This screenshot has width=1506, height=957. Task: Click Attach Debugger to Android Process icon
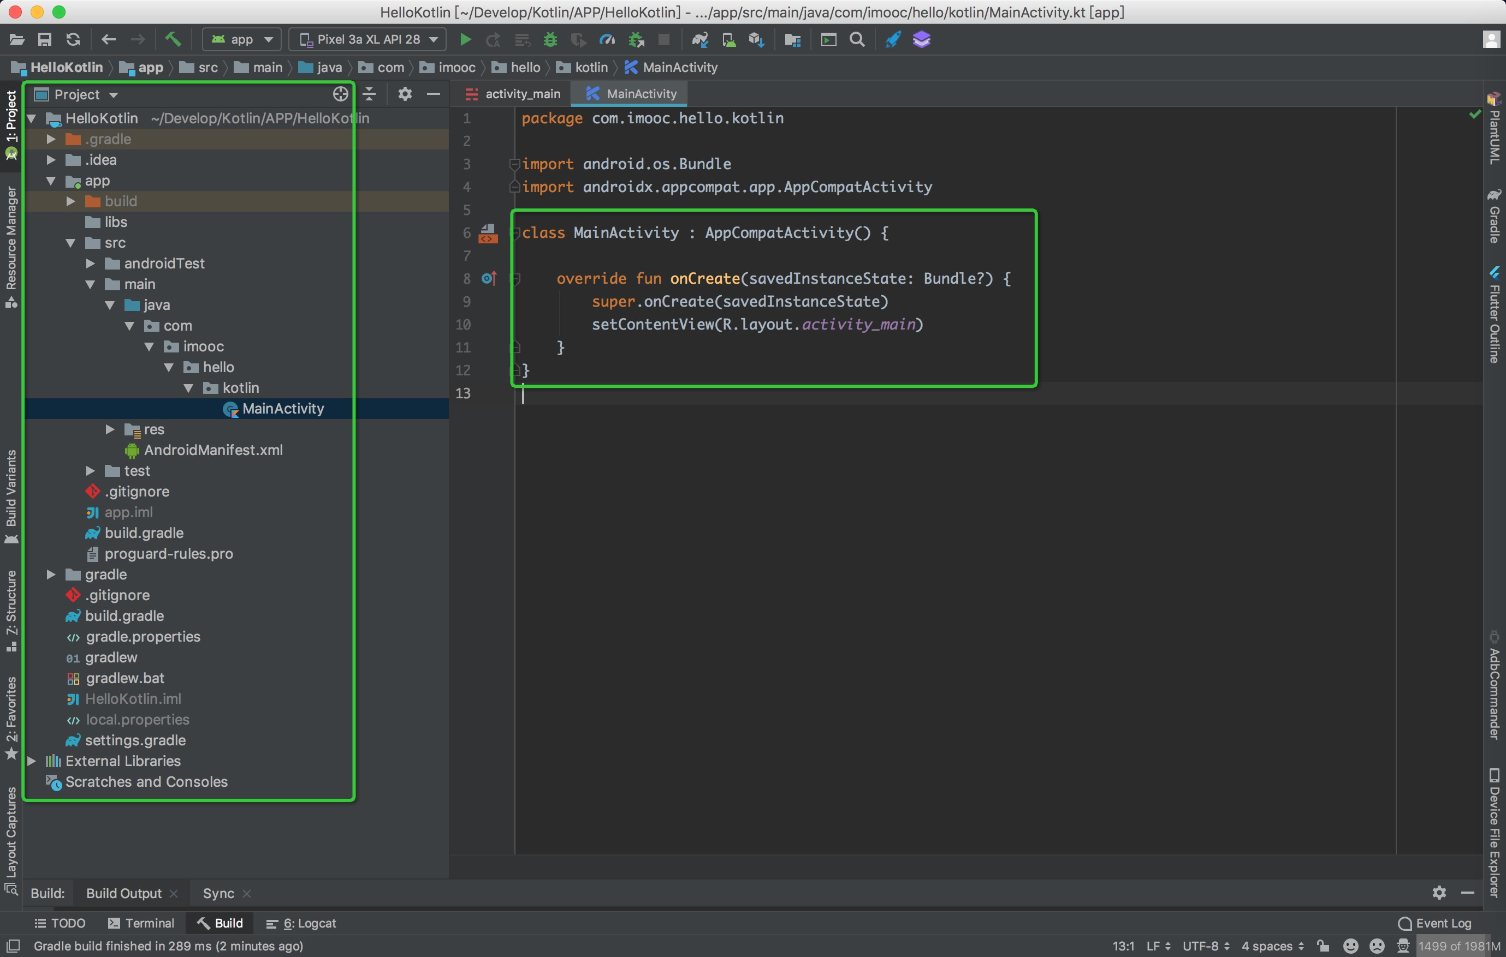tap(637, 40)
